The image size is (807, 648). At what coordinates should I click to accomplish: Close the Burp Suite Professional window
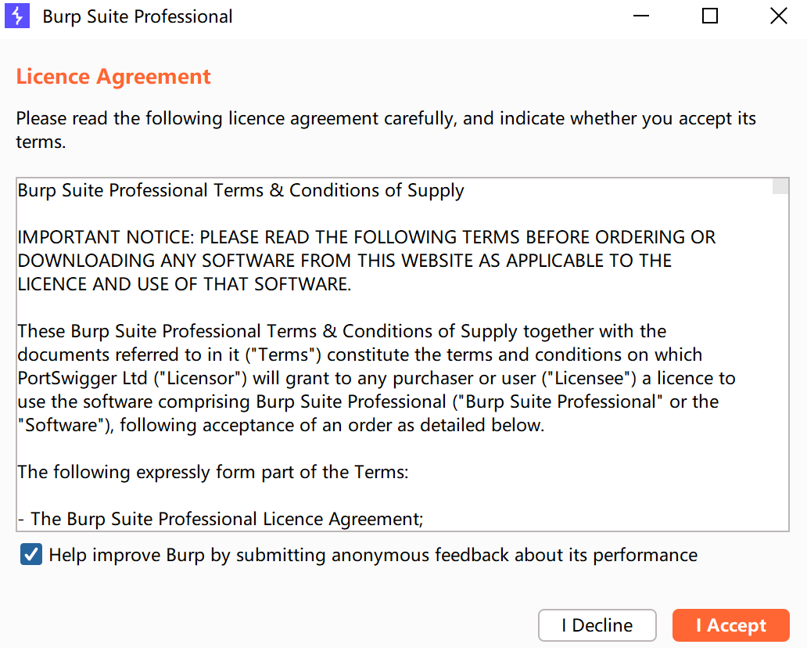pyautogui.click(x=778, y=16)
